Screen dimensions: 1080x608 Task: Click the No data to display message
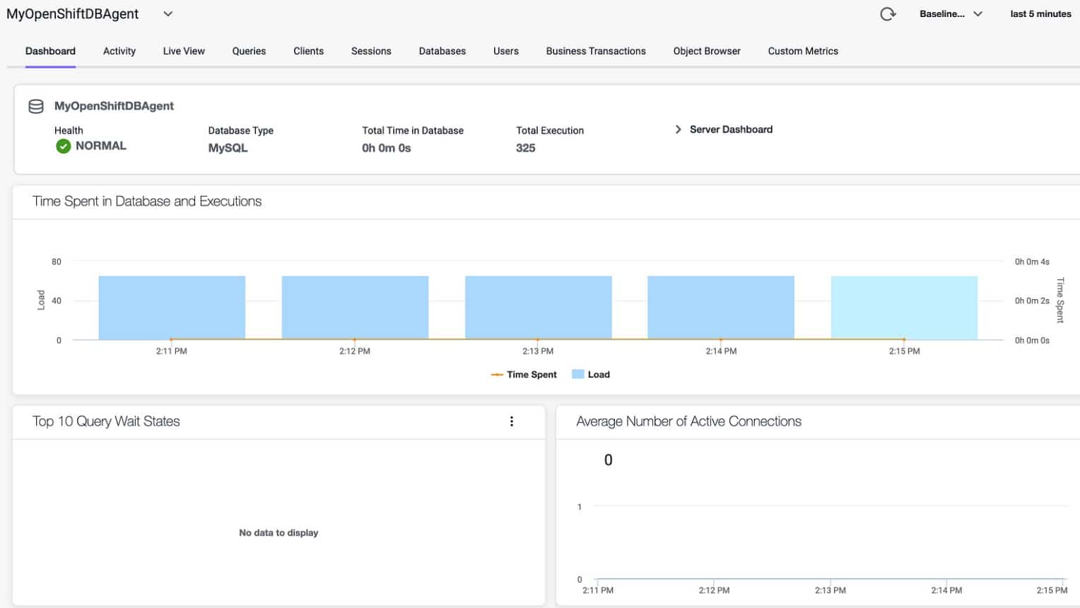coord(278,532)
